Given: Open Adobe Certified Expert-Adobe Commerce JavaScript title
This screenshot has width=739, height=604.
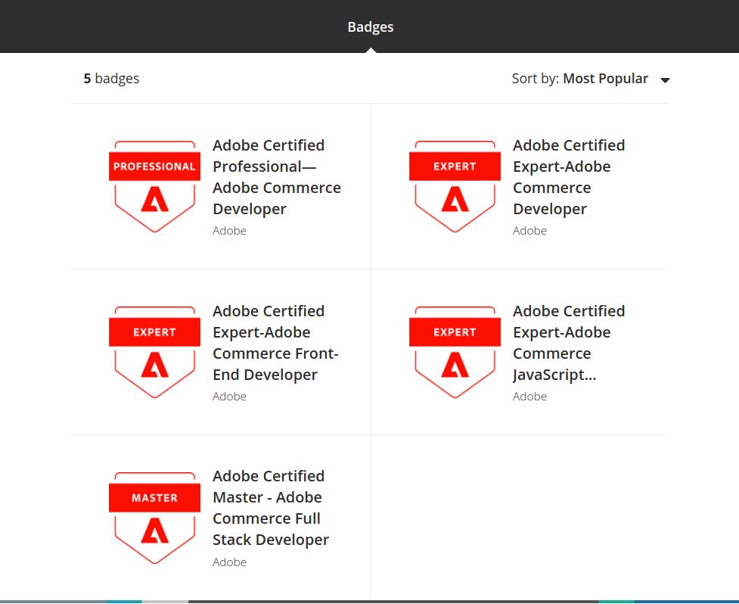Looking at the screenshot, I should 569,343.
